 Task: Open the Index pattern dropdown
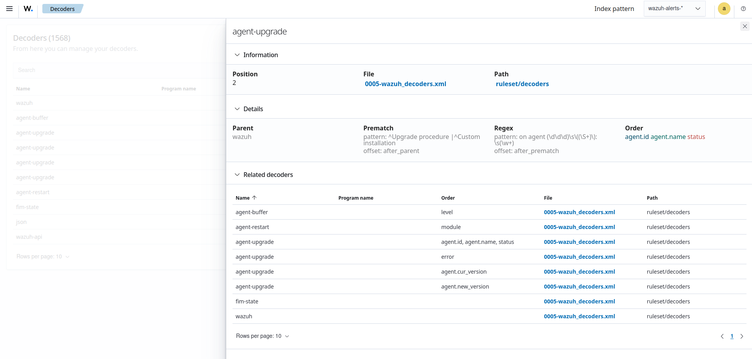coord(674,8)
